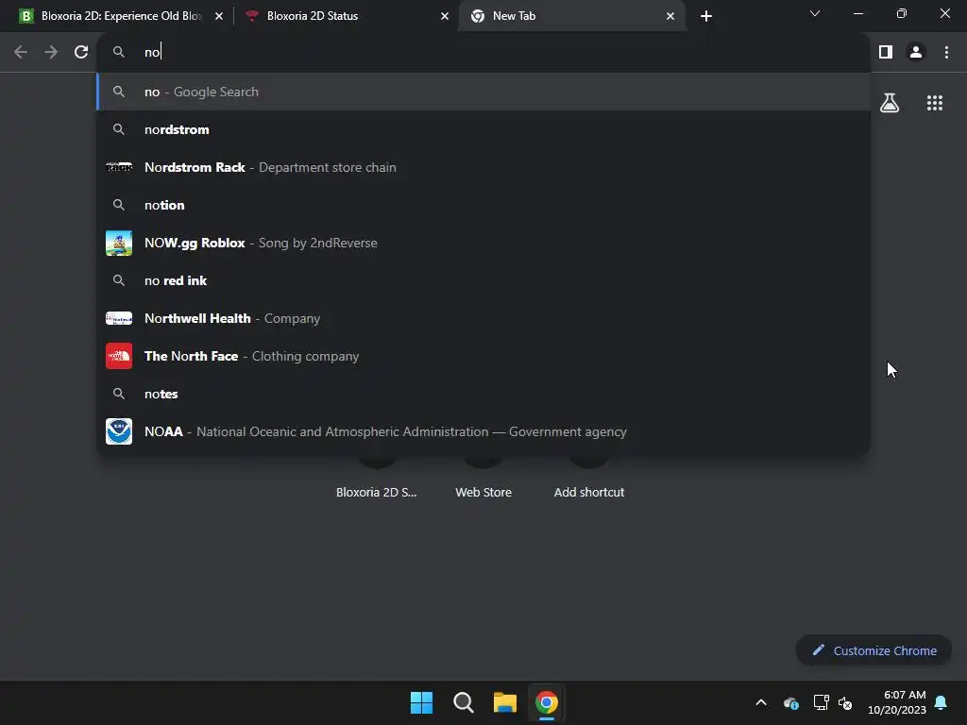
Task: Click the OneDrive cloud tray icon
Action: [x=791, y=702]
